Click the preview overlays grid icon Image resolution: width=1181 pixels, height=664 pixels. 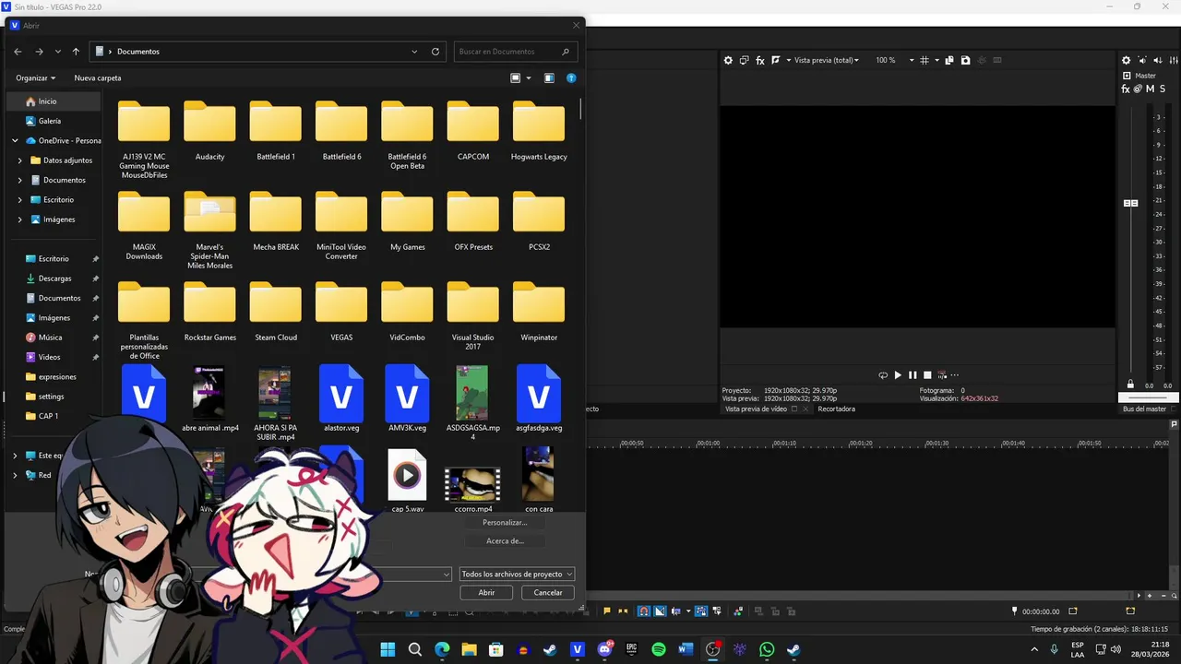coord(924,60)
